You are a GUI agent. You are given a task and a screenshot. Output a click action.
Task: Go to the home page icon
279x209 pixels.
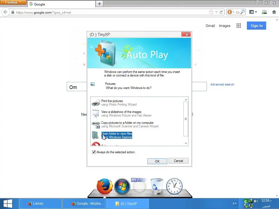(274, 12)
